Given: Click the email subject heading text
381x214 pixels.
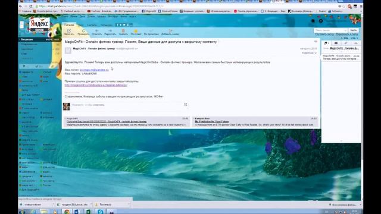Looking at the screenshot, I should (140, 42).
